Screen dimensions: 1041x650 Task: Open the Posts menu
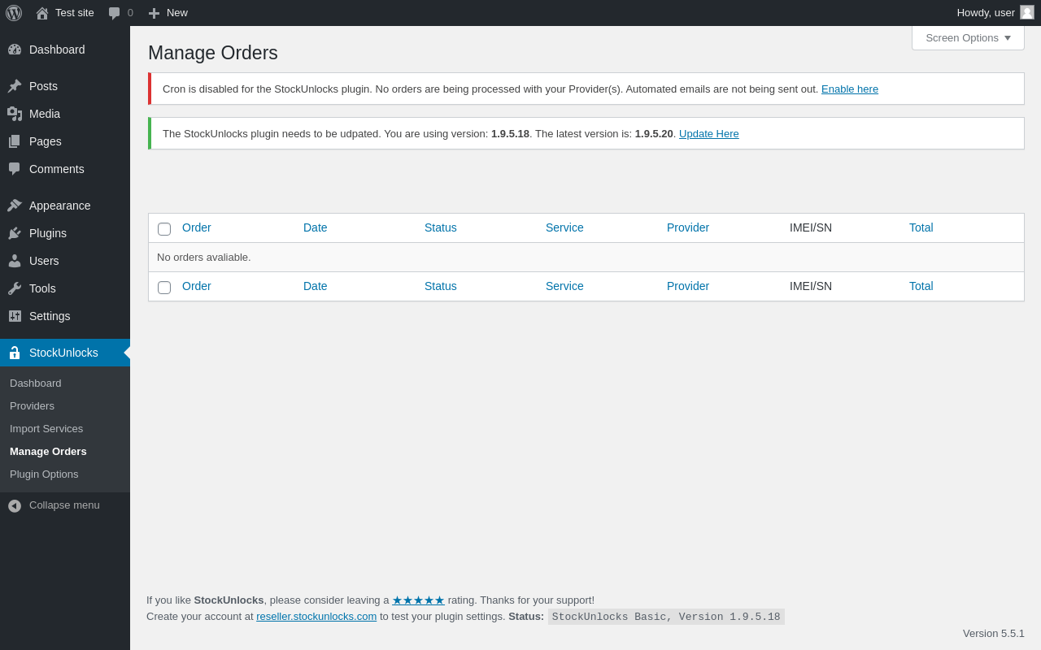(65, 86)
